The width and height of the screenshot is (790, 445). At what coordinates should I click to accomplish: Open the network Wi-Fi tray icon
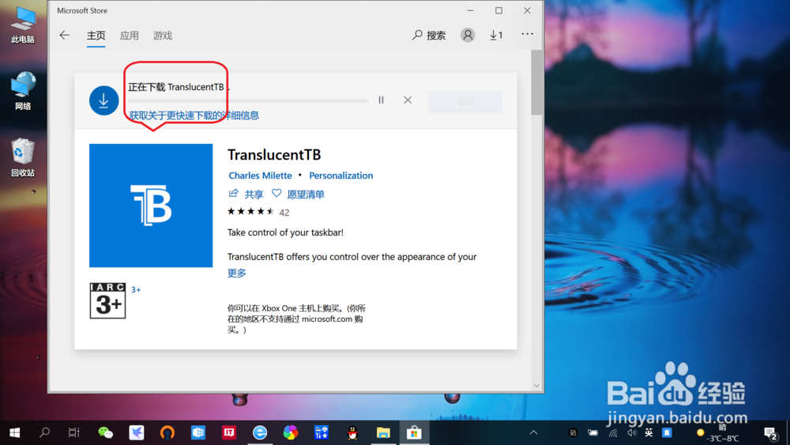click(x=613, y=432)
